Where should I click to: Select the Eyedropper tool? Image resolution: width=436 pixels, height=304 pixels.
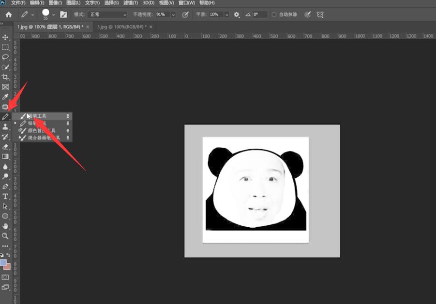pyautogui.click(x=5, y=97)
